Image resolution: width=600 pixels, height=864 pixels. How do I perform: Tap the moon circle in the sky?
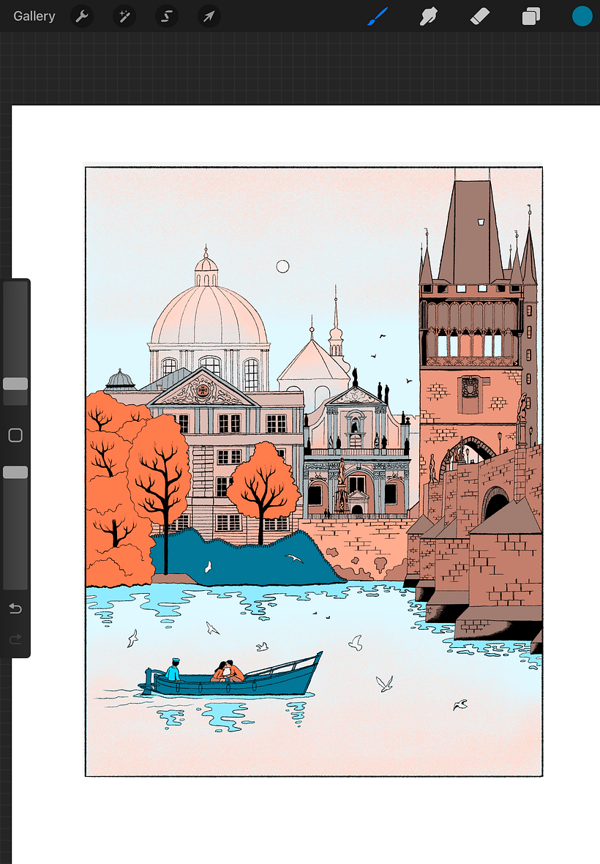click(x=282, y=267)
